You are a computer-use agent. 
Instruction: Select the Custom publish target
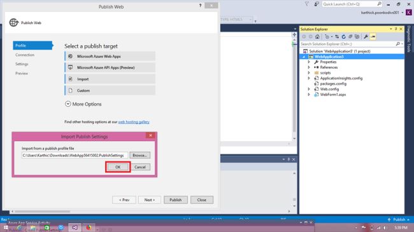(110, 90)
